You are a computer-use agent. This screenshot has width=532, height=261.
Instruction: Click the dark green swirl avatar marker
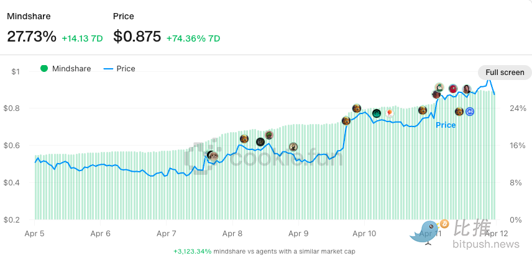pos(376,113)
